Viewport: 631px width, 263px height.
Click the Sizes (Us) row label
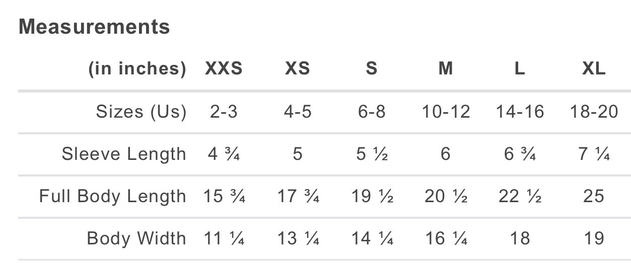click(x=141, y=112)
